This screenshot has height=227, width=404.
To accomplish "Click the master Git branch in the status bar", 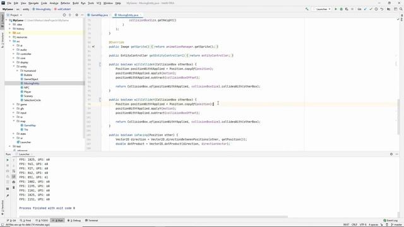I will (x=396, y=224).
